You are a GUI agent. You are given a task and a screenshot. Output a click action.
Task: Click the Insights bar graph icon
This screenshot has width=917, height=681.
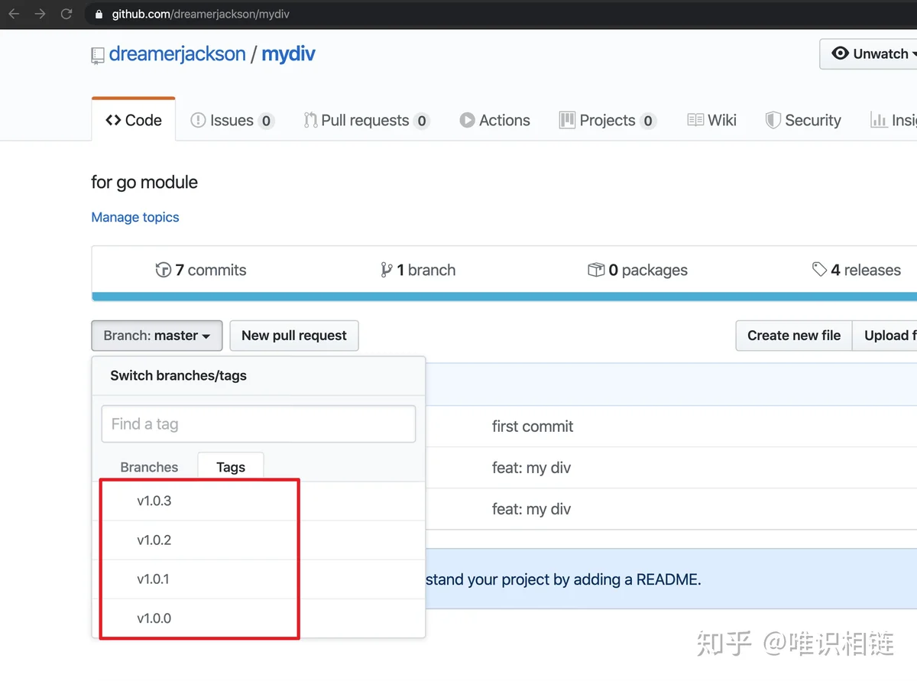[x=879, y=120]
